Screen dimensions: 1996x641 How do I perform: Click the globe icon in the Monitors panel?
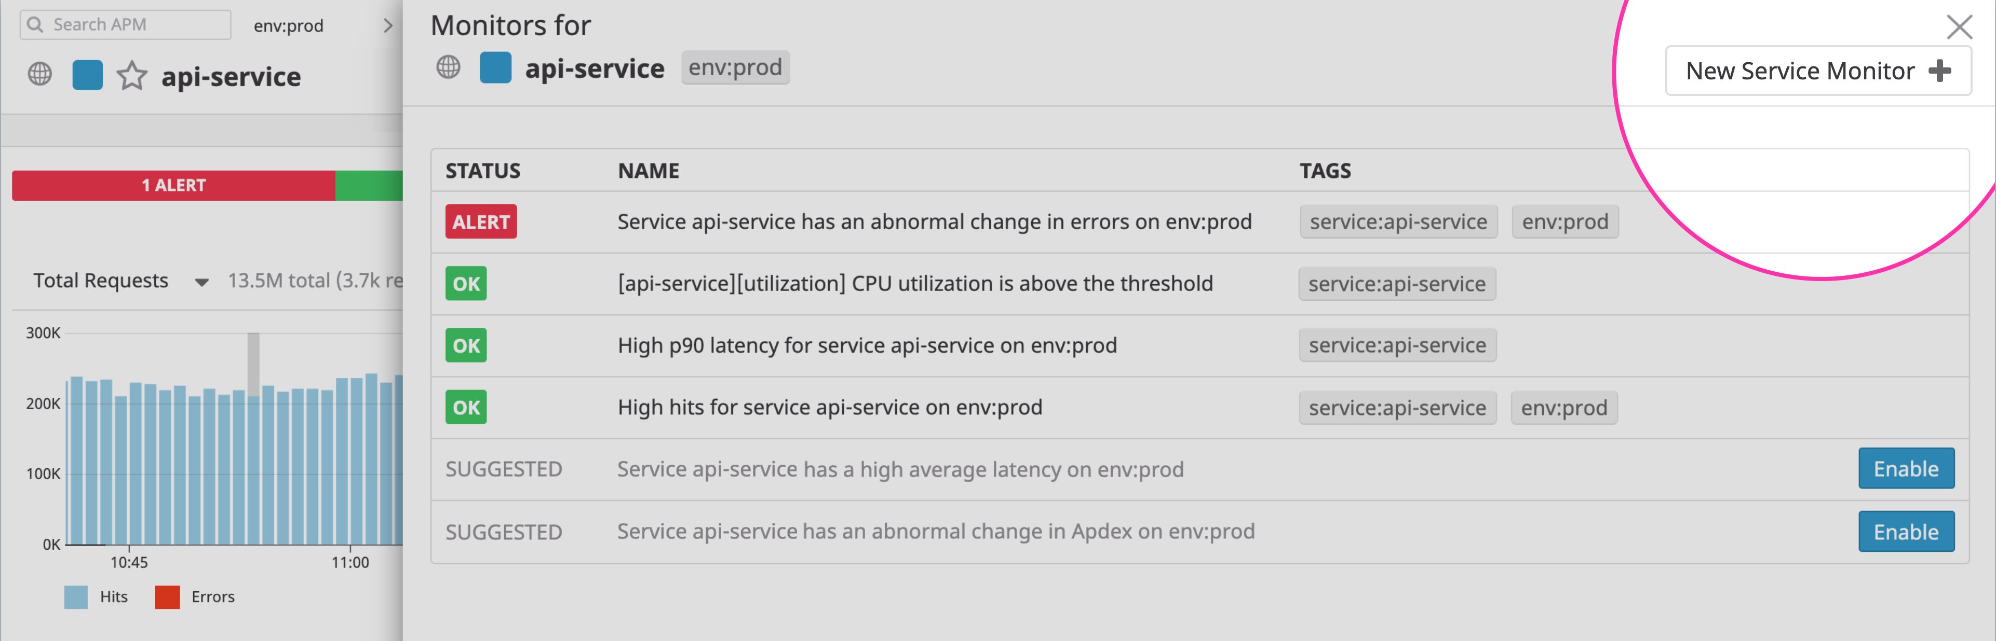click(x=448, y=67)
